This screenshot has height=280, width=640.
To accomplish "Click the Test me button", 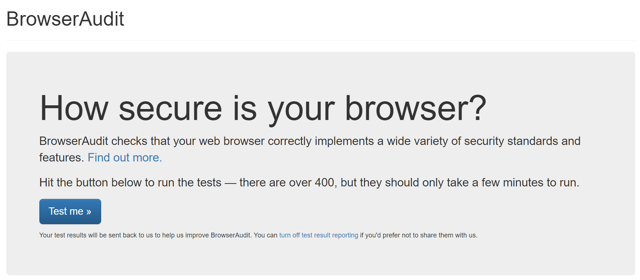I will pyautogui.click(x=70, y=211).
